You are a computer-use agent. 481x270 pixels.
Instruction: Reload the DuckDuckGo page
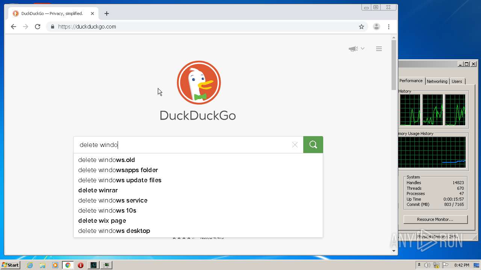38,27
